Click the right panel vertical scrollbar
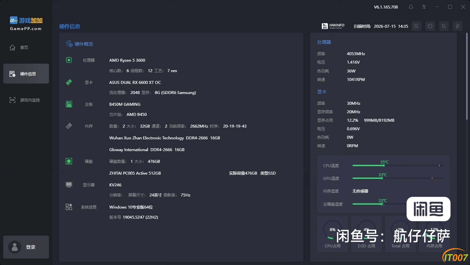 click(x=467, y=76)
